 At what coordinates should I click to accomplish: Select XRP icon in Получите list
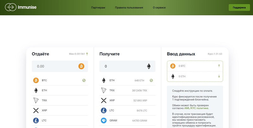pyautogui.click(x=104, y=101)
